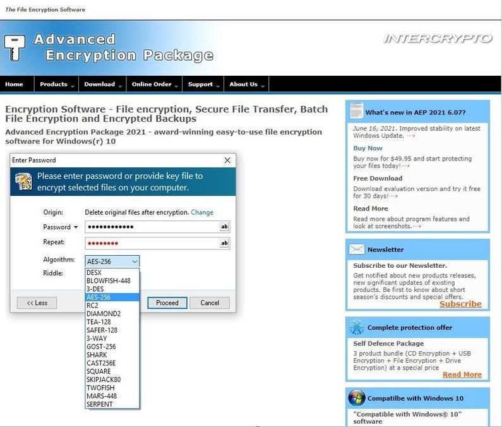Open the Online Order menu
Image resolution: width=502 pixels, height=427 pixels.
[x=154, y=84]
